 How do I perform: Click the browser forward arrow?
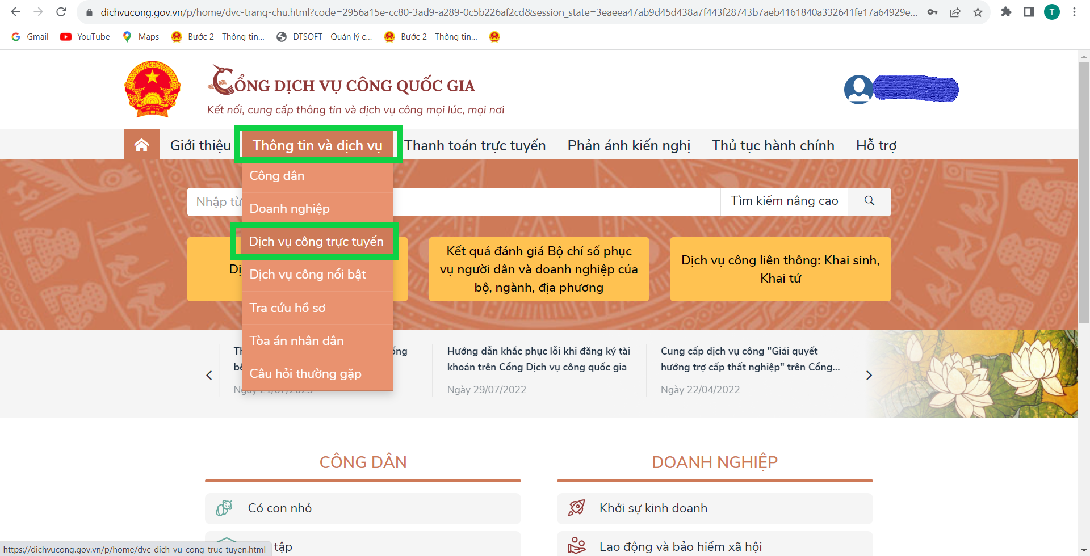point(38,12)
